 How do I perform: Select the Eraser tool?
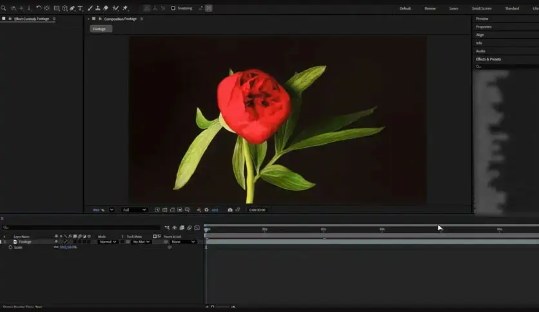pyautogui.click(x=106, y=8)
